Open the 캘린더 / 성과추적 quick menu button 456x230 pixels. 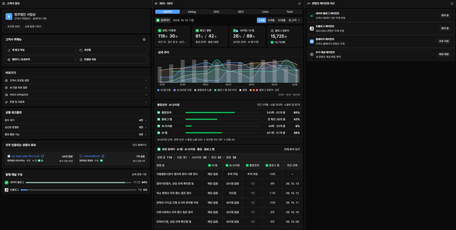(40, 60)
